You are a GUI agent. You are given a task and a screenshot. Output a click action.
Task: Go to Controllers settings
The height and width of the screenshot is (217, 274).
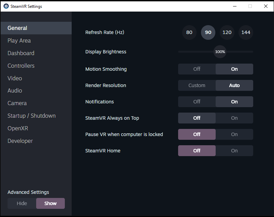tap(36, 66)
